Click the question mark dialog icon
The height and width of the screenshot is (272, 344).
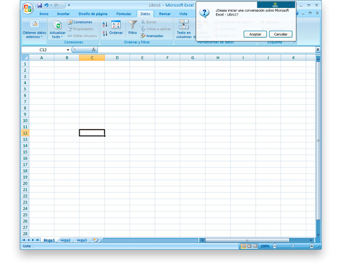[x=204, y=13]
